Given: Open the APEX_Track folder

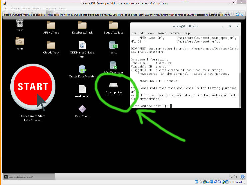Looking at the screenshot, I should point(51,25).
